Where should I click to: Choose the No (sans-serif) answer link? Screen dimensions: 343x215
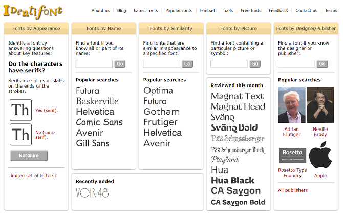[x=45, y=135]
